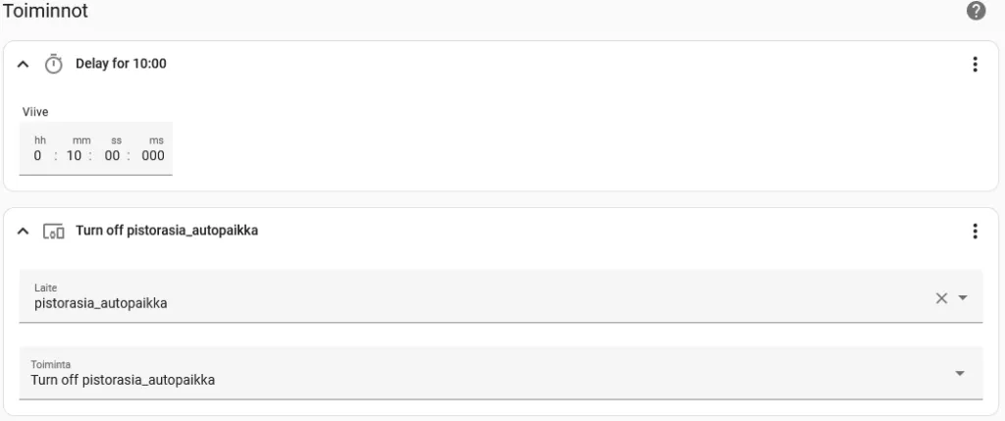Click the ms milliseconds field showing 000
The height and width of the screenshot is (421, 1005).
pyautogui.click(x=152, y=156)
